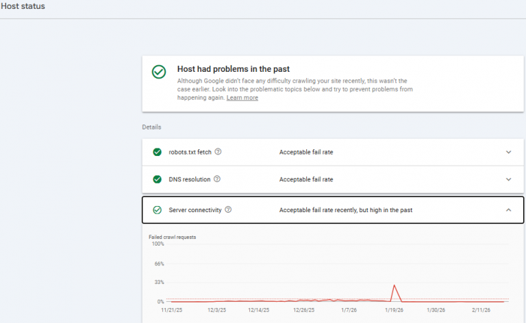The height and width of the screenshot is (323, 526).
Task: Click the large Host status check icon
Action: [159, 71]
